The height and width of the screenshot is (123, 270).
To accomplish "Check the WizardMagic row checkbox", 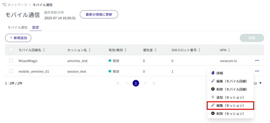I will pyautogui.click(x=11, y=61).
